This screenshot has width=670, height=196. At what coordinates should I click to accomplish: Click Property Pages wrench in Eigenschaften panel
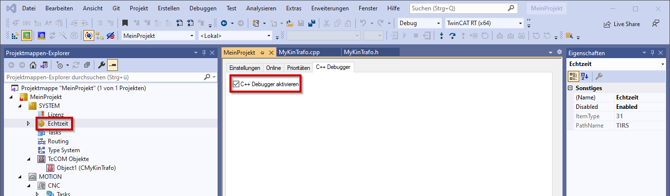599,76
